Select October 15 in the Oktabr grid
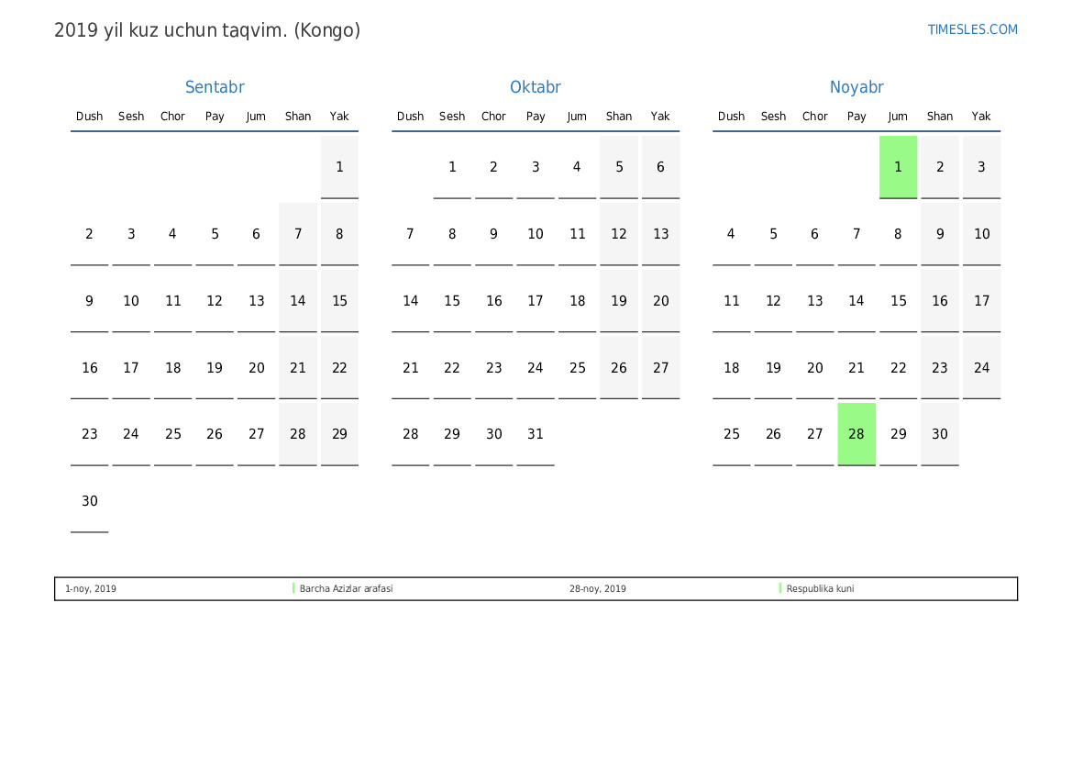This screenshot has width=1072, height=759. pos(452,301)
